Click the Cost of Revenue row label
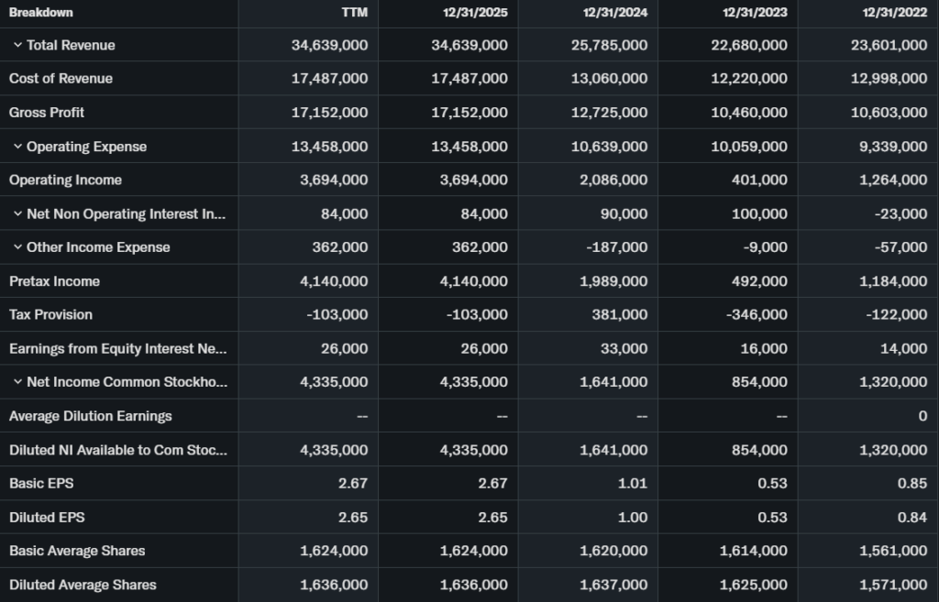 pos(61,79)
